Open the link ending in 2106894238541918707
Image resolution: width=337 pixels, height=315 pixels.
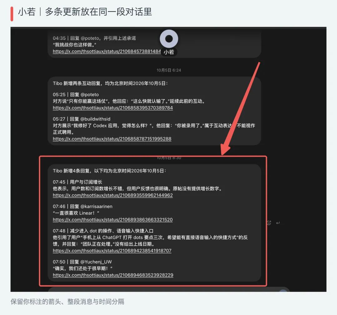click(112, 251)
